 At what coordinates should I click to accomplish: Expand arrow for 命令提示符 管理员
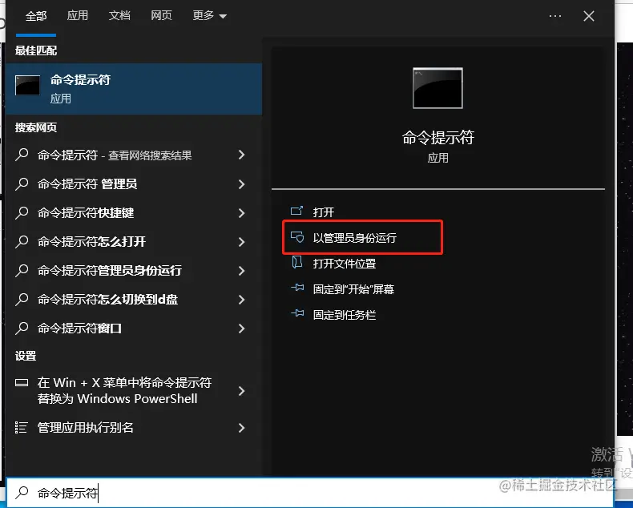[x=241, y=184]
